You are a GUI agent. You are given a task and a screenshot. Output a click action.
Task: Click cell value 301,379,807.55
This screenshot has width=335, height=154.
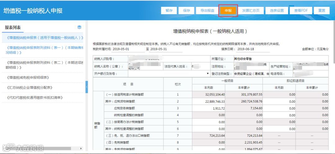pos(244,94)
